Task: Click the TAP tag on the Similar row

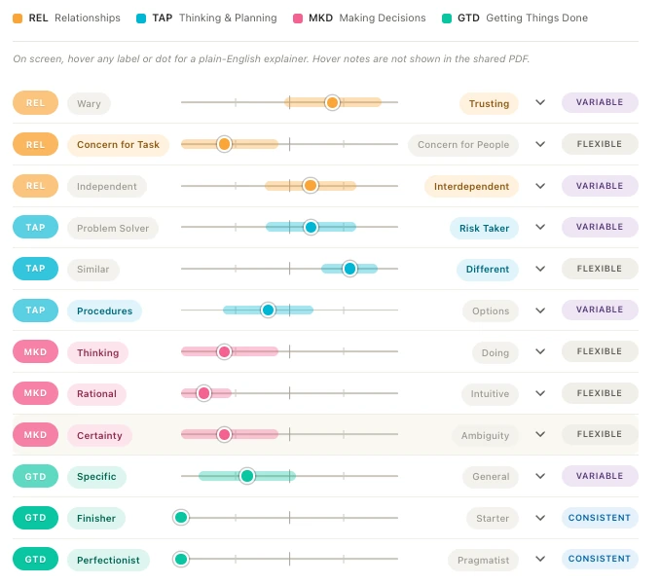Action: coord(35,269)
